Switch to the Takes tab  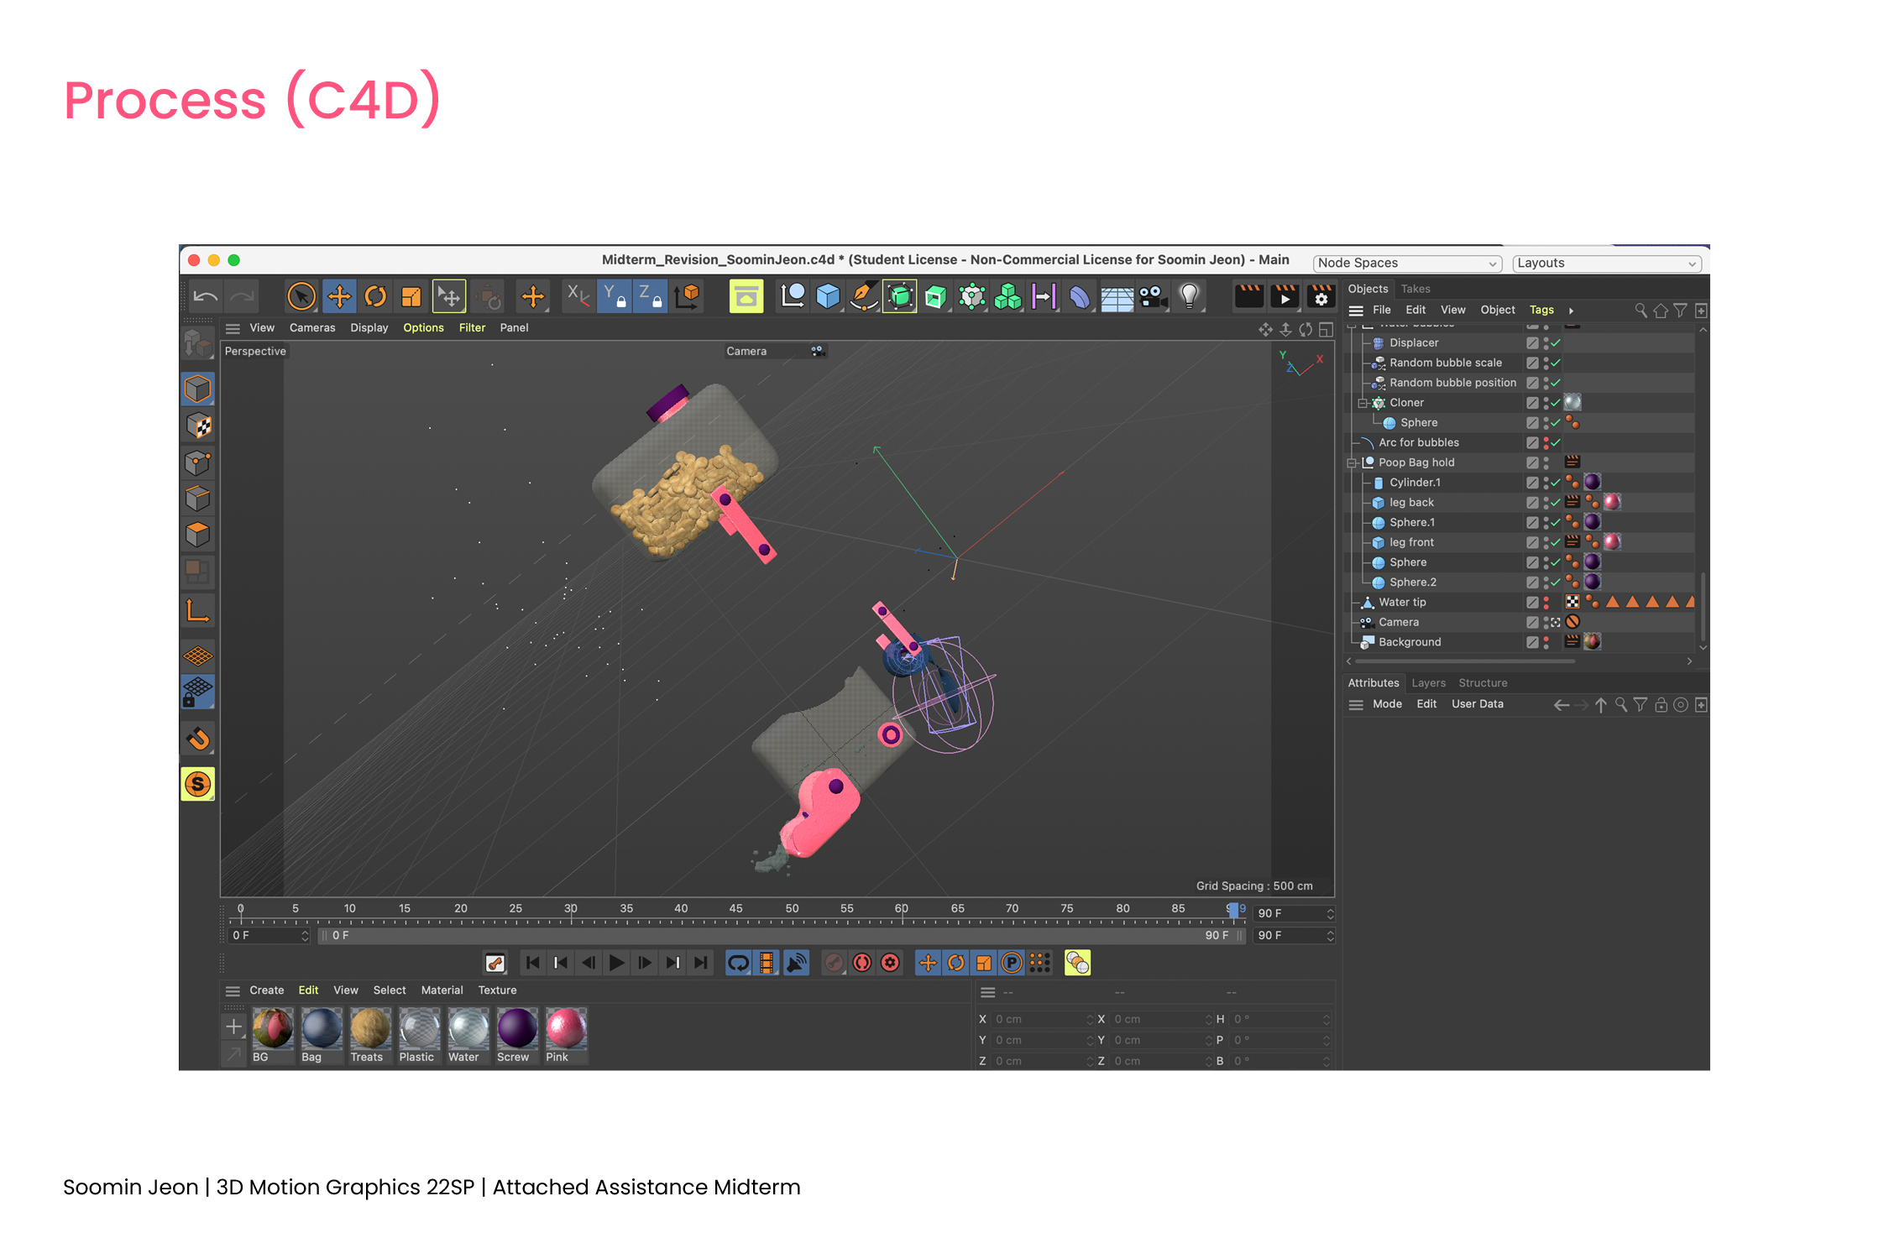click(1415, 289)
